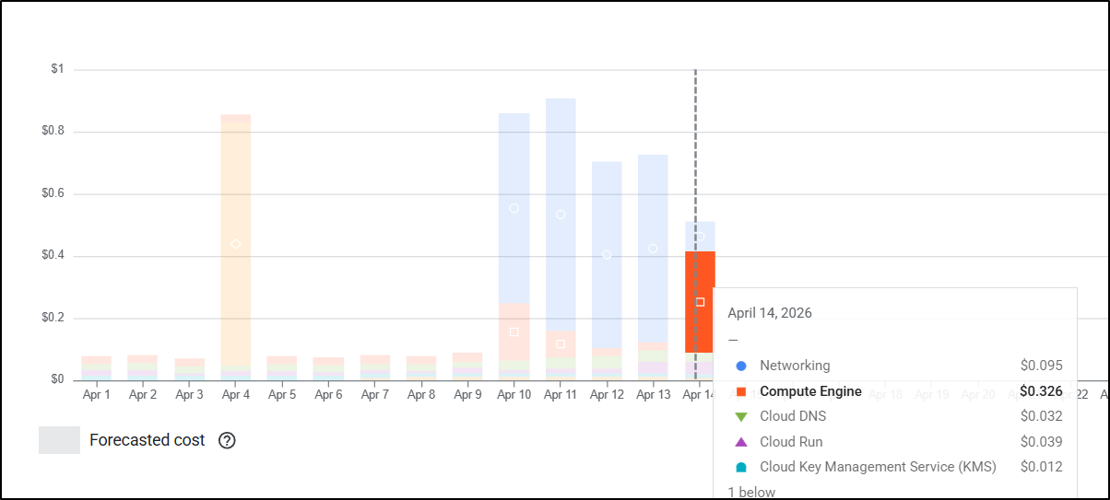Click the Apr 7 x-axis date label

point(374,395)
